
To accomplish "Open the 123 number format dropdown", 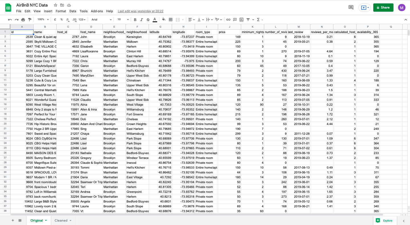I will pos(82,20).
